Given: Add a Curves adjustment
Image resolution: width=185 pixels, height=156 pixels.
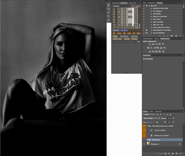Looking at the screenshot, I should (156, 44).
